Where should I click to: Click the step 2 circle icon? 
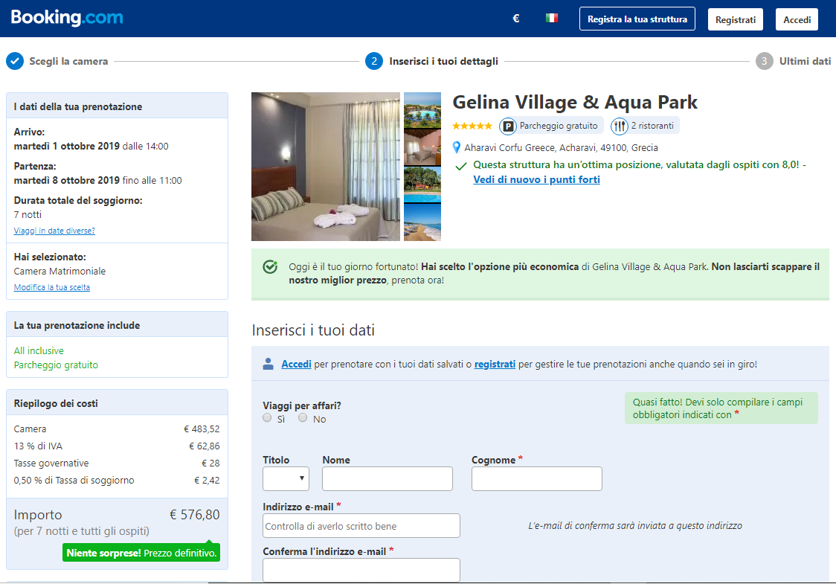[374, 61]
